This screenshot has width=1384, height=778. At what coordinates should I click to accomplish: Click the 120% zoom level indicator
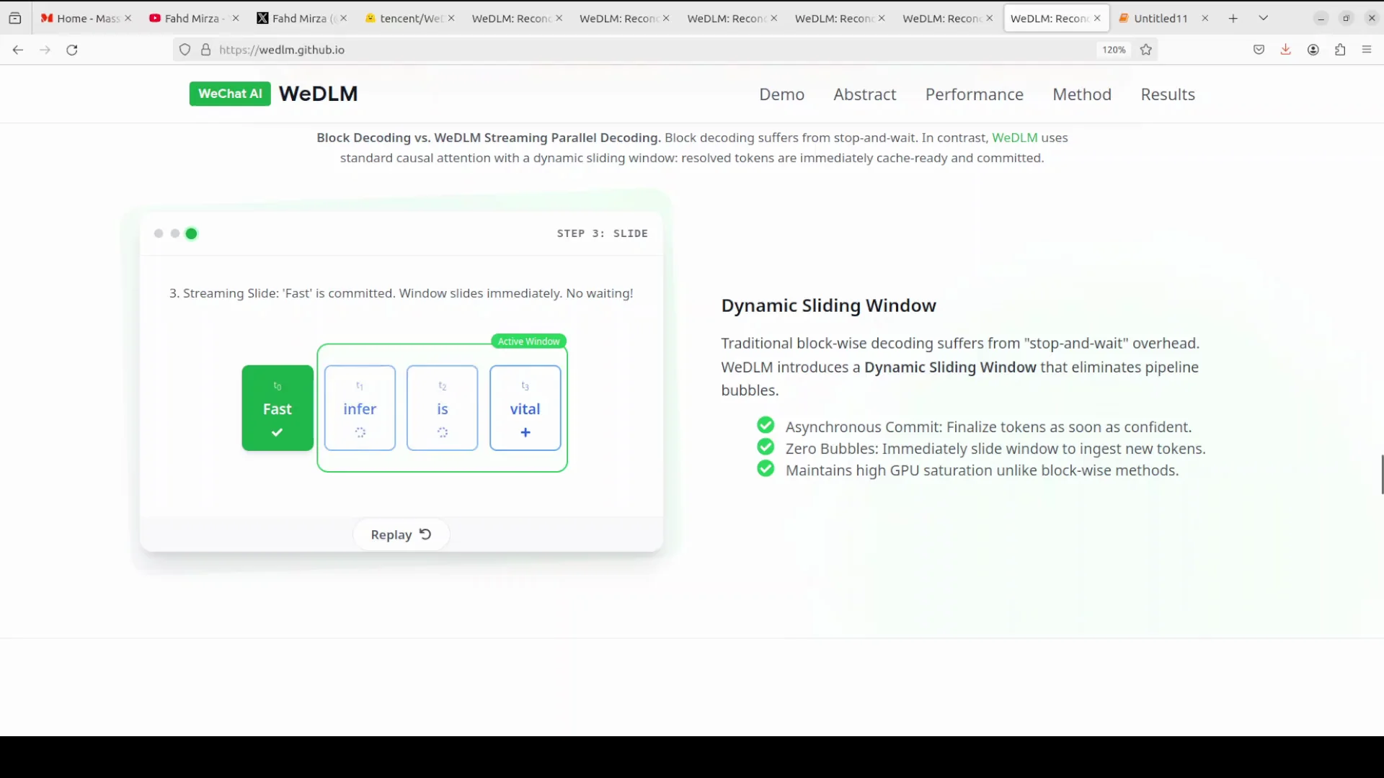(1113, 50)
